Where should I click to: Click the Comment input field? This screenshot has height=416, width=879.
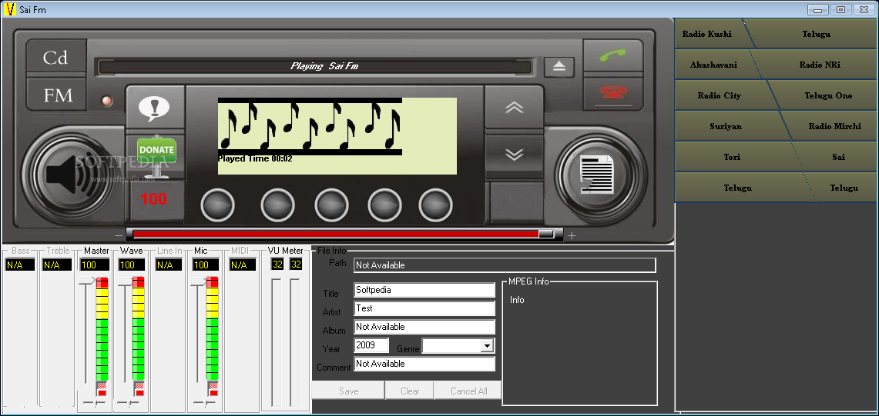tap(424, 364)
